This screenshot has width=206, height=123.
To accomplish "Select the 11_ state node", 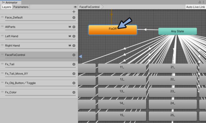I will (122, 68).
